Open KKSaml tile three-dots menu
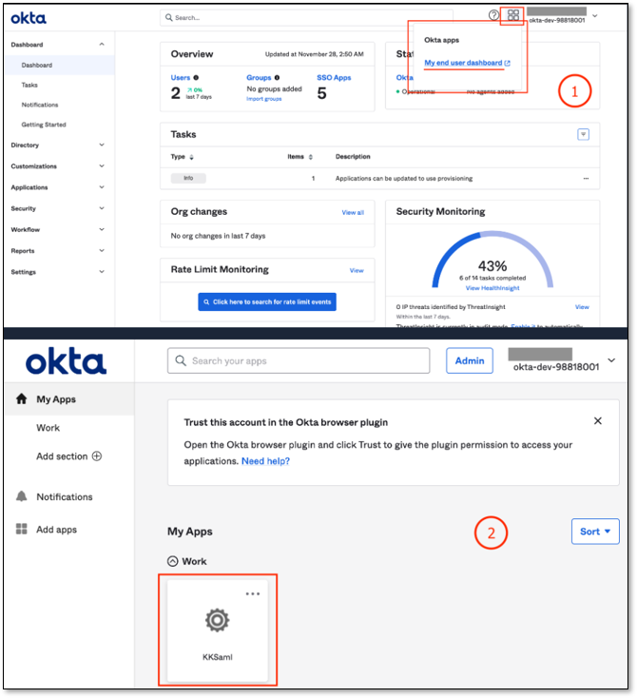This screenshot has width=637, height=698. point(252,593)
